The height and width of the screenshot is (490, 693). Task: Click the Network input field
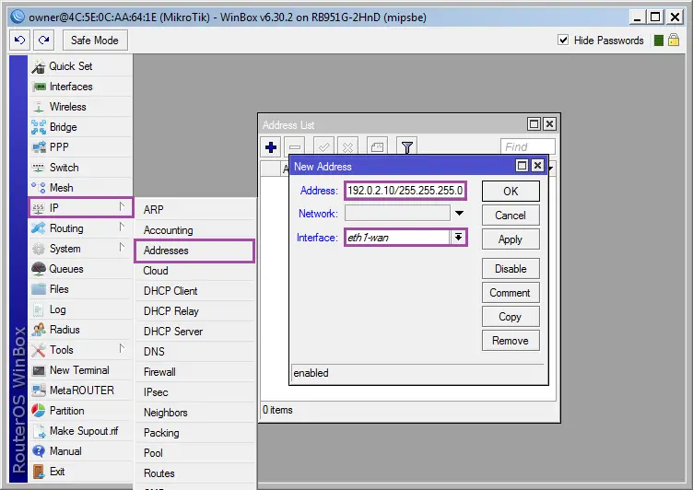tap(397, 214)
